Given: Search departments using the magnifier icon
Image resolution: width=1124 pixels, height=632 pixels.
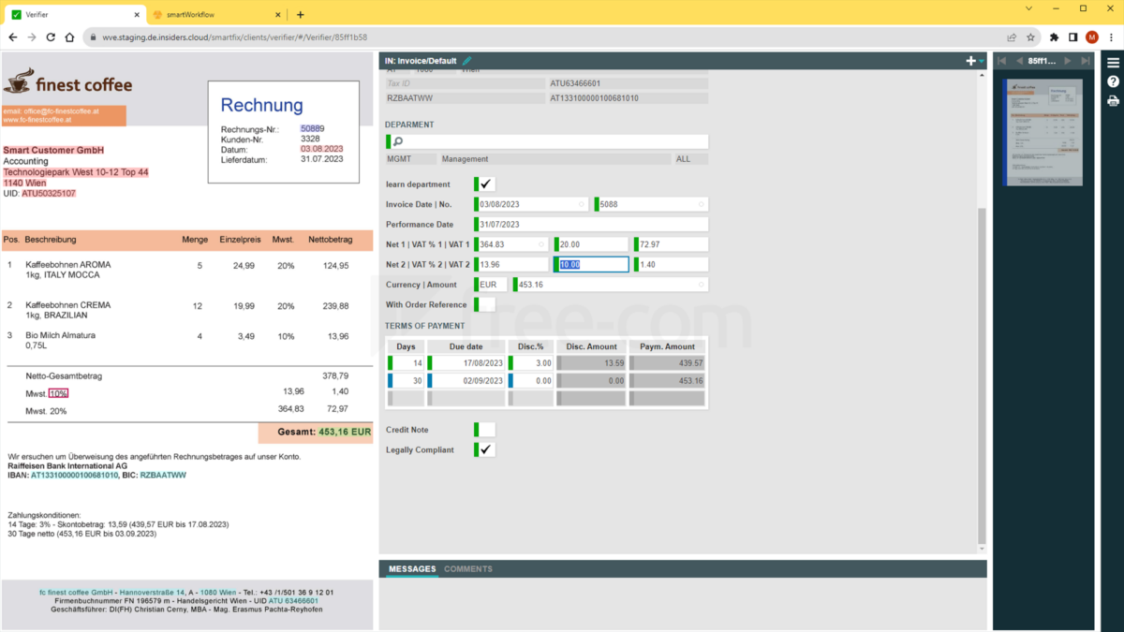Looking at the screenshot, I should [397, 140].
